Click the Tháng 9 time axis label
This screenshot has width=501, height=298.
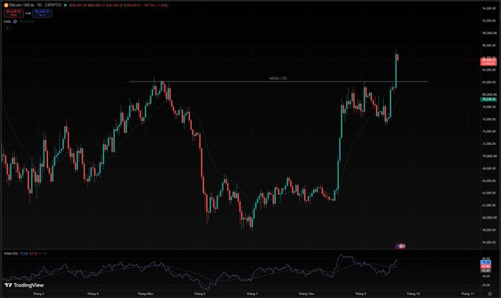pos(361,294)
